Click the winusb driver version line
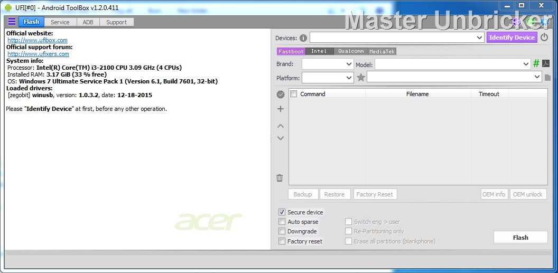 pos(80,95)
